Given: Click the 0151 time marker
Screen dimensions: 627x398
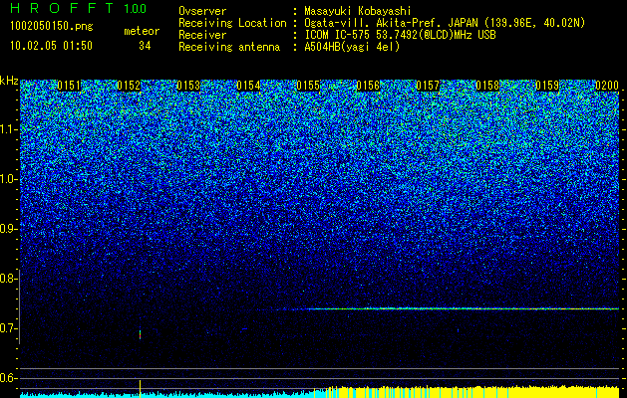Looking at the screenshot, I should coord(69,86).
